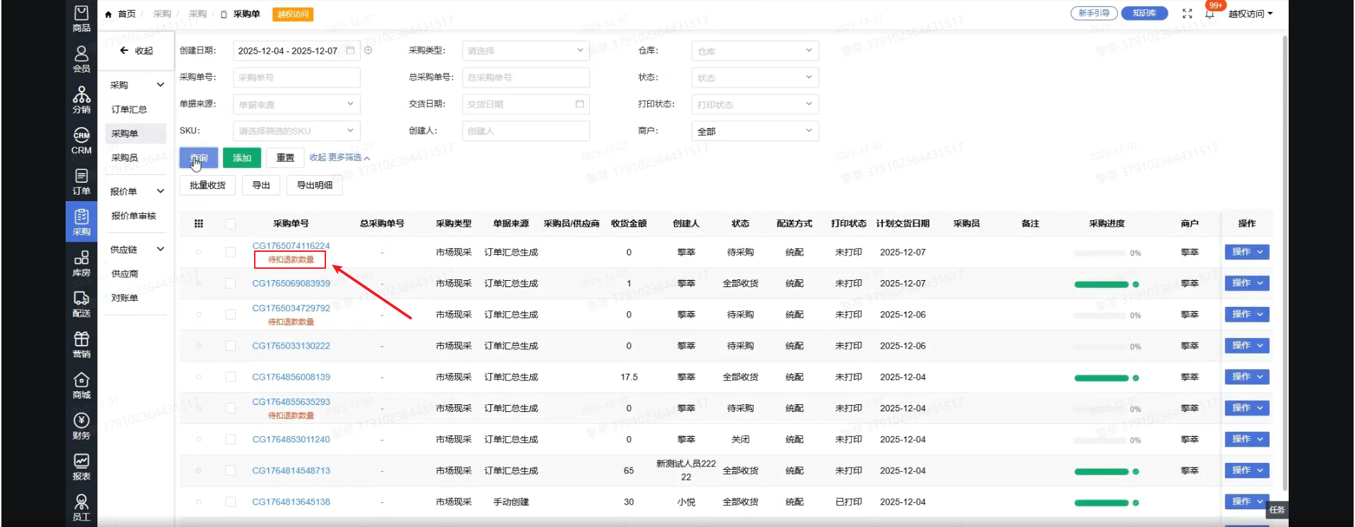Click the green 添加 button
This screenshot has width=1355, height=527.
pyautogui.click(x=242, y=158)
